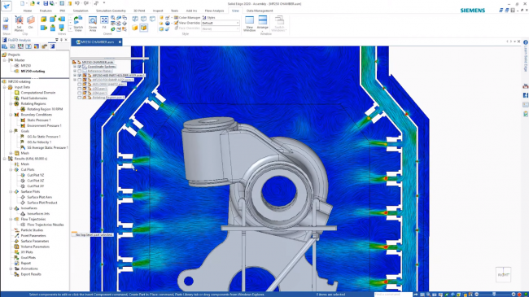
Task: Toggle the M25 part checkbox
Action: [x=80, y=85]
